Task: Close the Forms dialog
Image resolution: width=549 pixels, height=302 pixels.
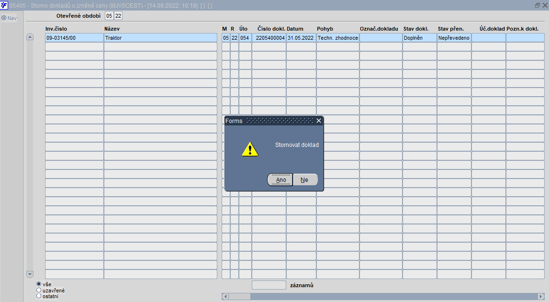Action: 319,121
